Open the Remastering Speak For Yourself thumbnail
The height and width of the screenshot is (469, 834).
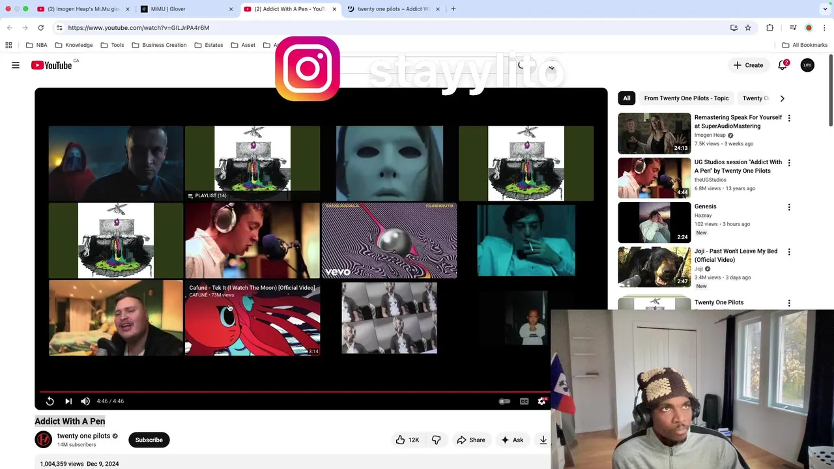click(654, 133)
